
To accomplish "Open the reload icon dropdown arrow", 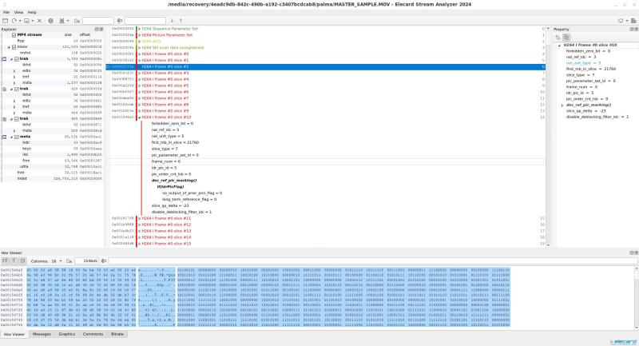I will pyautogui.click(x=19, y=21).
